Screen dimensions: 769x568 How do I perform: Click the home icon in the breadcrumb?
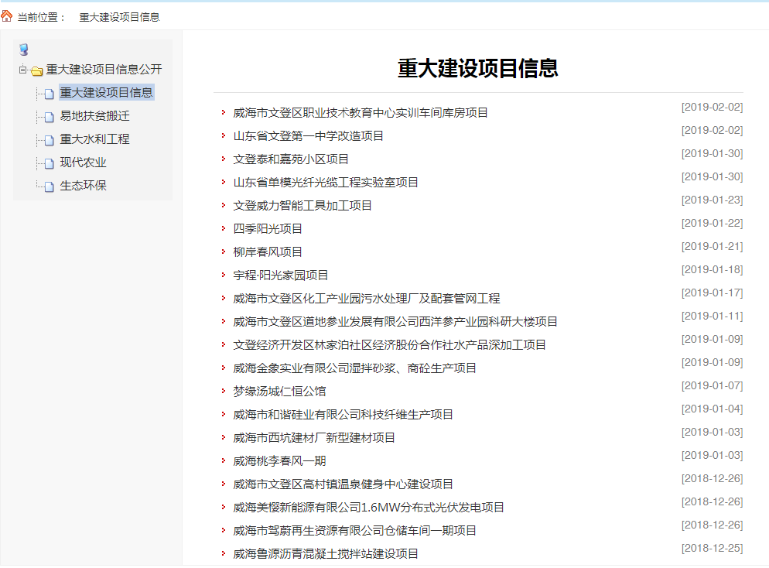[7, 16]
